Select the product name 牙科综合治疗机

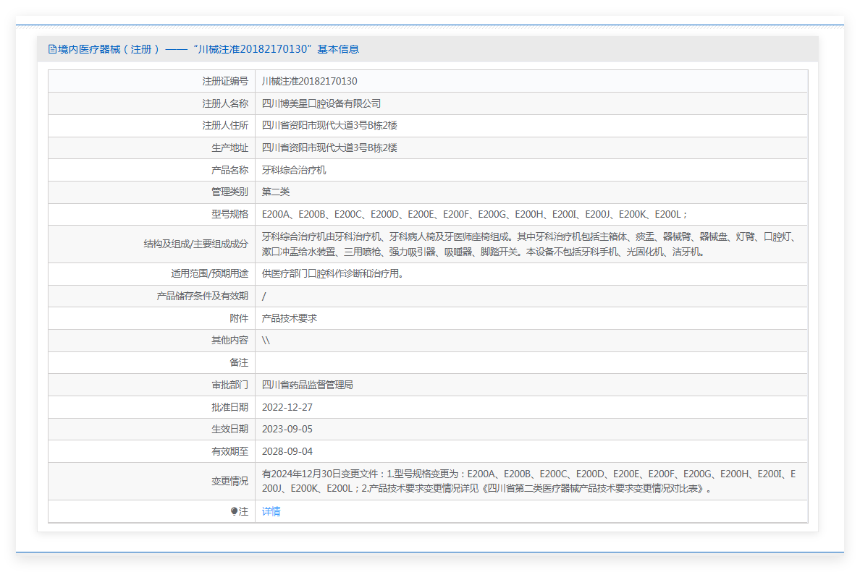click(294, 170)
